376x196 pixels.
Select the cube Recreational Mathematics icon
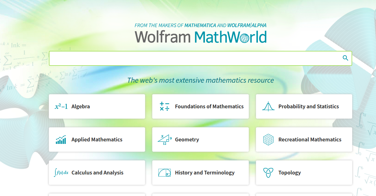(x=268, y=140)
